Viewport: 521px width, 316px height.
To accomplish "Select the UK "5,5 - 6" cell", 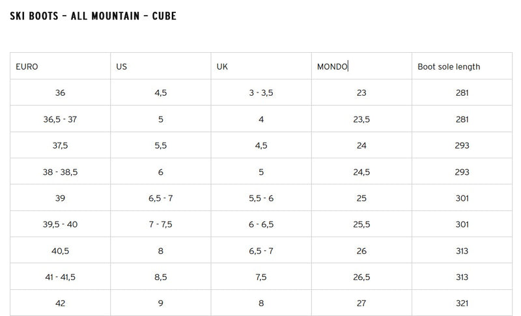I will click(261, 198).
